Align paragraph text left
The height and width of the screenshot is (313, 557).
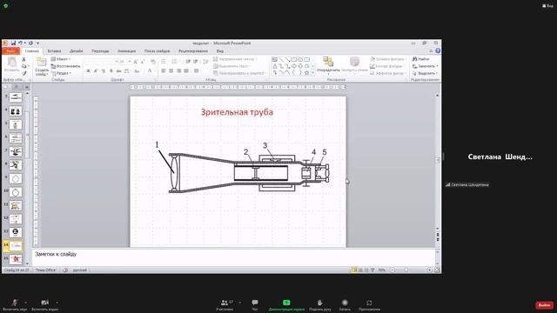coord(164,71)
